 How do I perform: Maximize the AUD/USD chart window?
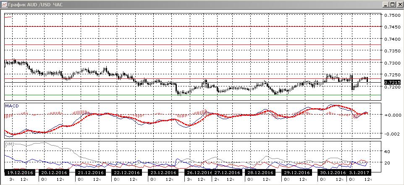coord(392,4)
